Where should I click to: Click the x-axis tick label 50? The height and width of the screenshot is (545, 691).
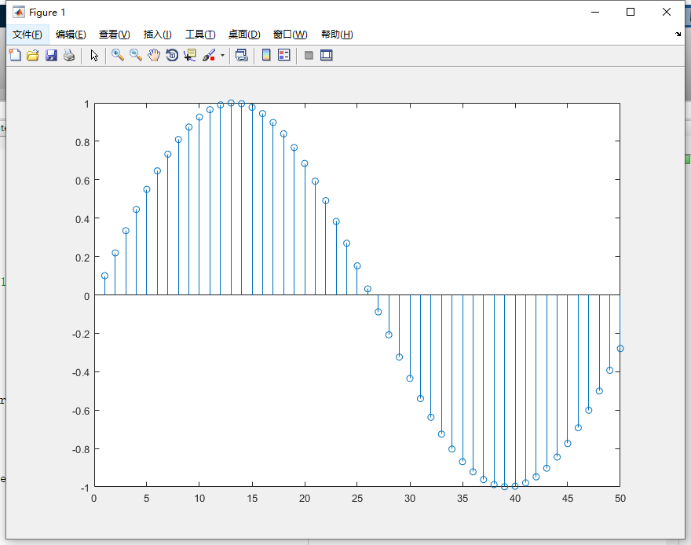620,499
